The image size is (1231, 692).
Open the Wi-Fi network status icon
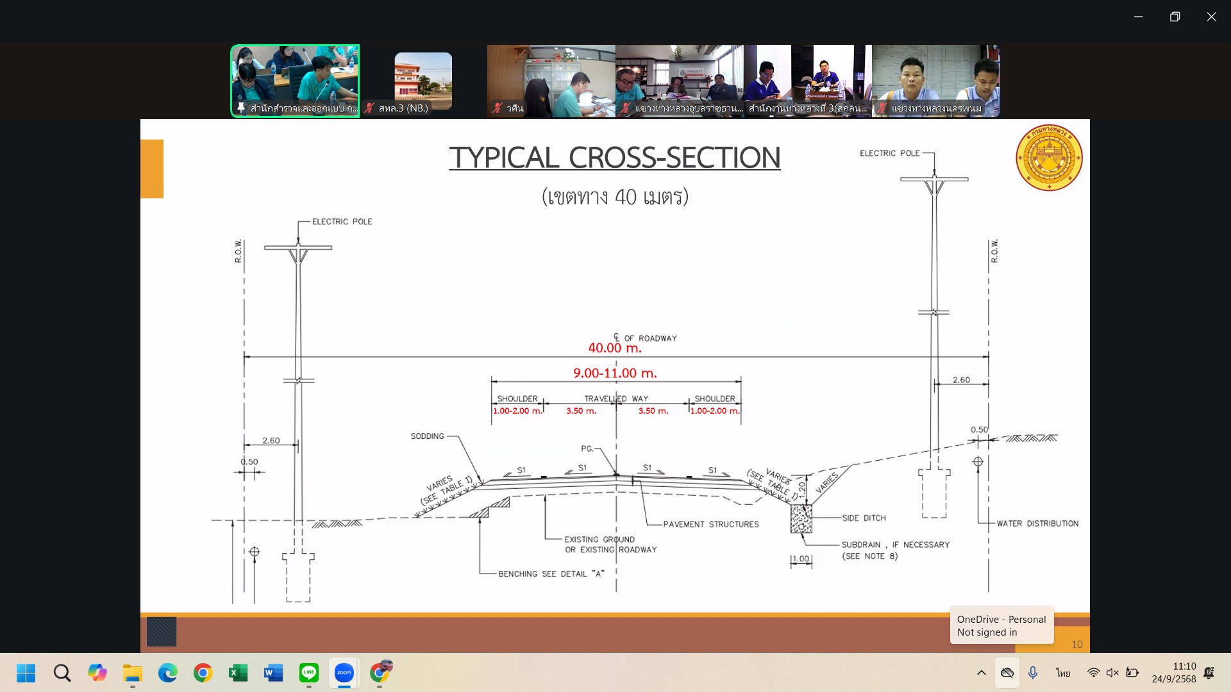[1093, 673]
